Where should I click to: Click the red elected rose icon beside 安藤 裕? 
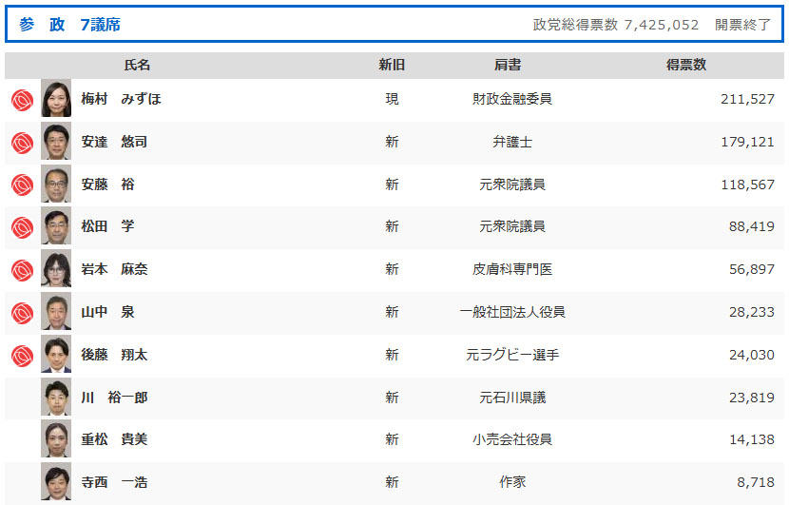tap(22, 185)
